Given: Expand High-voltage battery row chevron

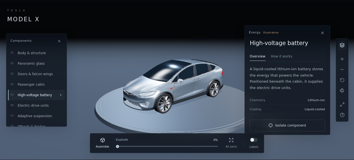Looking at the screenshot, I should [x=61, y=95].
